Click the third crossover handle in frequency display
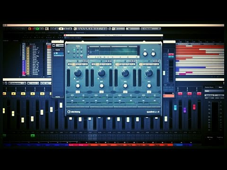This screenshot has height=170, width=227. (128, 47)
